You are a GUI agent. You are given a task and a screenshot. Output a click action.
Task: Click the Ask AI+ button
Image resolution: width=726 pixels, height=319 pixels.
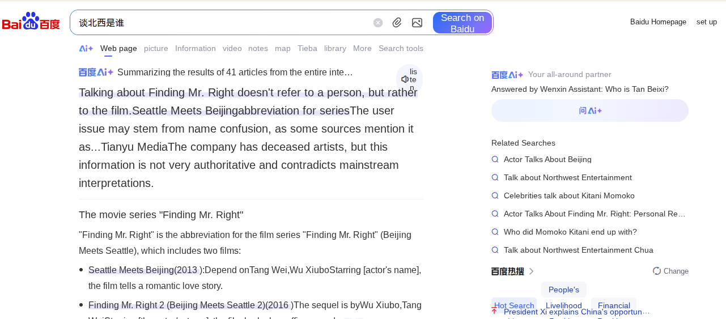[x=589, y=110]
